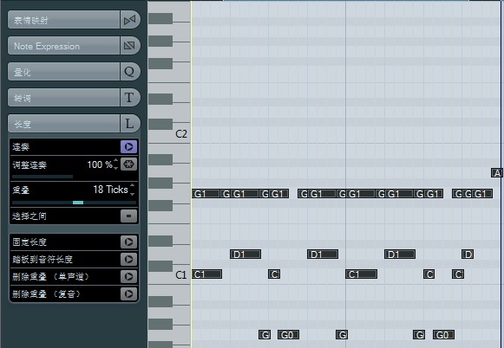Run 删除重叠 (单声道) arrow button
Screen dimensions: 504x348
click(x=129, y=276)
